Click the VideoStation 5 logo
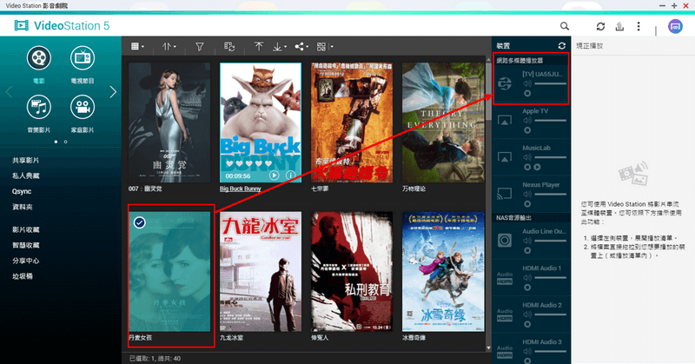This screenshot has width=695, height=364. click(x=62, y=26)
